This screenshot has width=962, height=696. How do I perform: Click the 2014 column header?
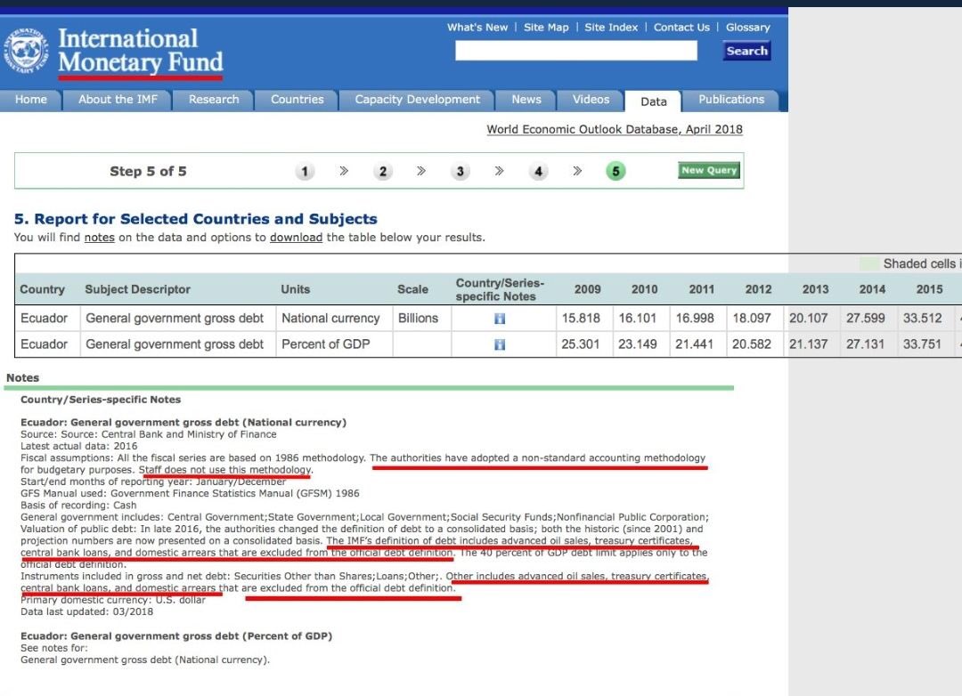click(x=872, y=289)
